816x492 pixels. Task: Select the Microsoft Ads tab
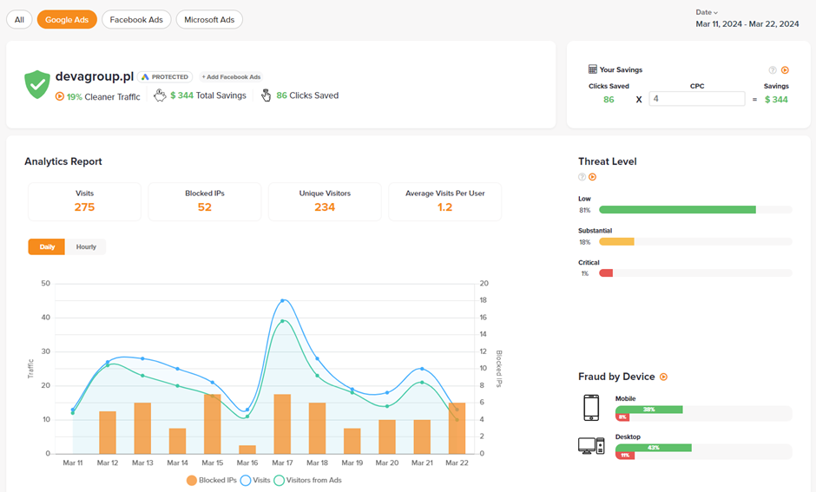pos(209,19)
